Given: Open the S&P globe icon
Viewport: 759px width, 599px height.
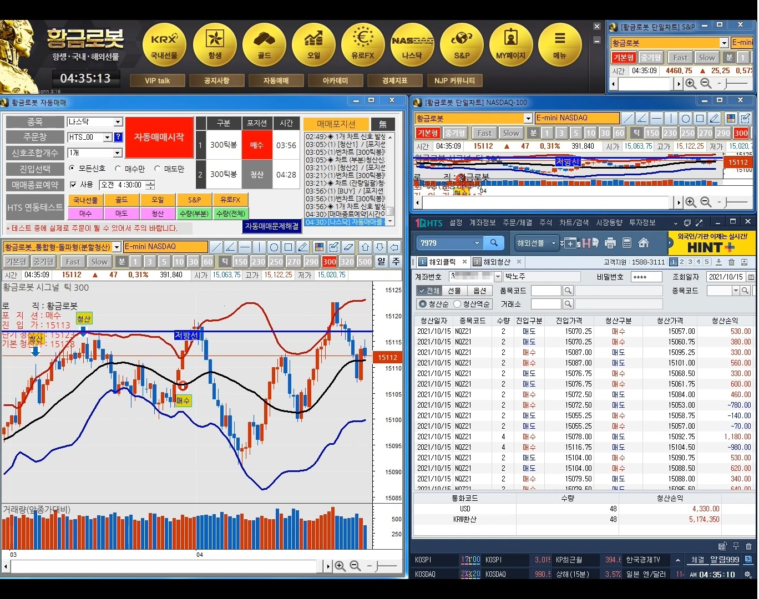Looking at the screenshot, I should 462,45.
